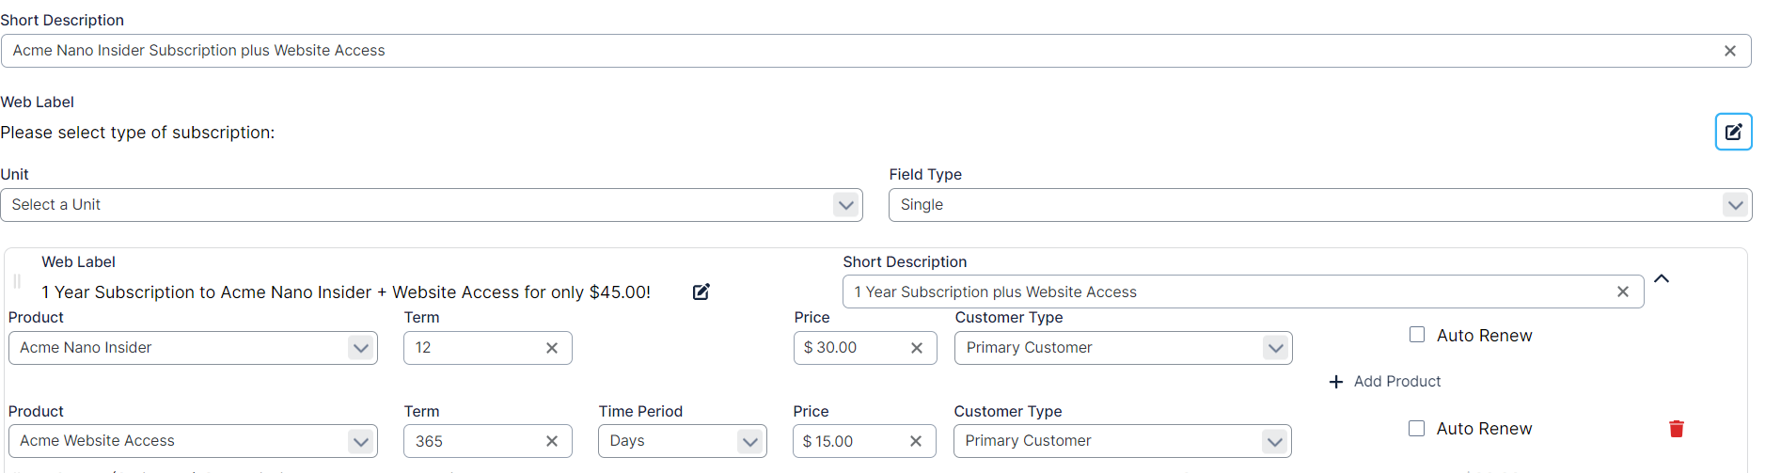Clear the 1 Year Subscription short description
Viewport: 1765px width, 473px height.
pyautogui.click(x=1622, y=292)
